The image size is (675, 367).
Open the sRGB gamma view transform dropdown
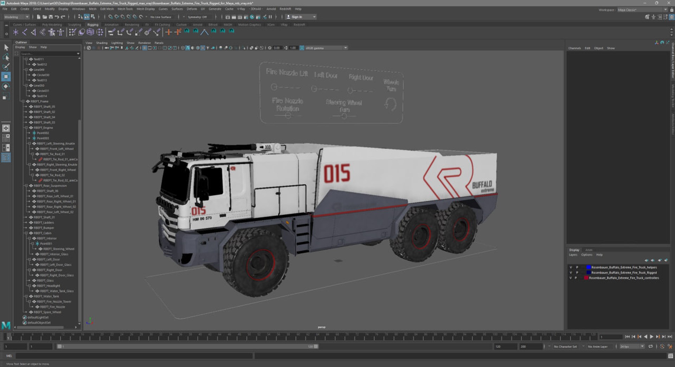click(x=326, y=48)
